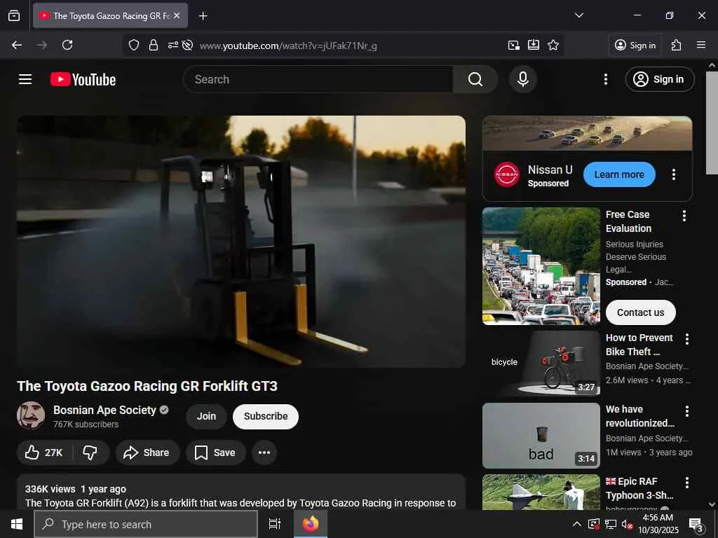Expand the video description box

click(x=241, y=492)
